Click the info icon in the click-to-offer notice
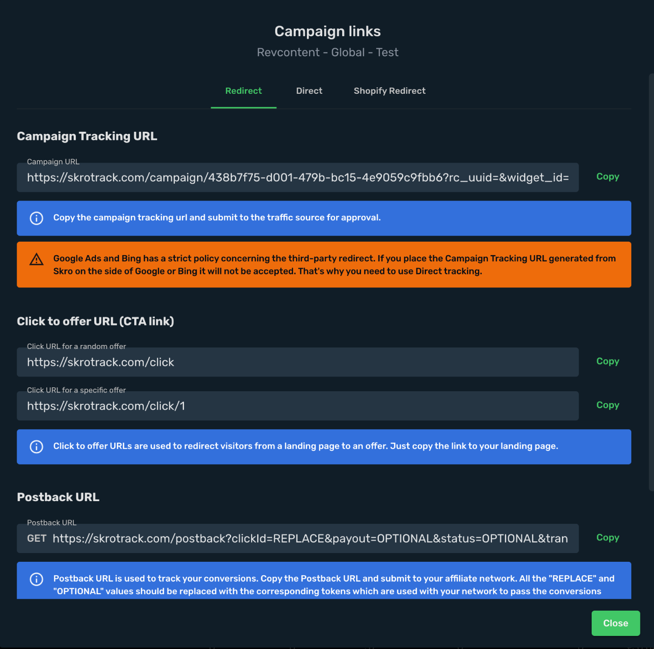This screenshot has width=654, height=649. click(x=36, y=447)
